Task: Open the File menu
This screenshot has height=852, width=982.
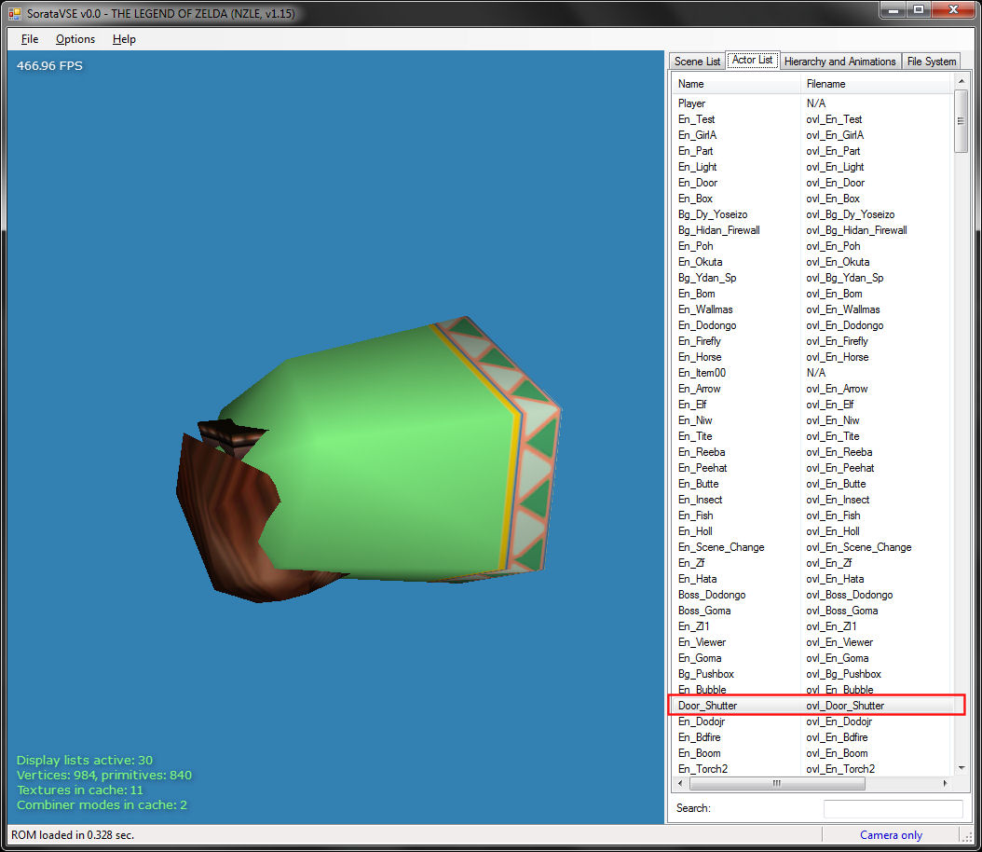Action: point(30,39)
